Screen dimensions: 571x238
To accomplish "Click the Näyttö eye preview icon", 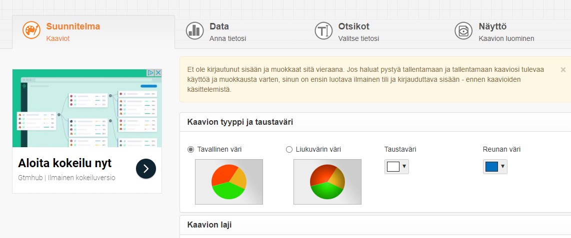I will tap(463, 30).
